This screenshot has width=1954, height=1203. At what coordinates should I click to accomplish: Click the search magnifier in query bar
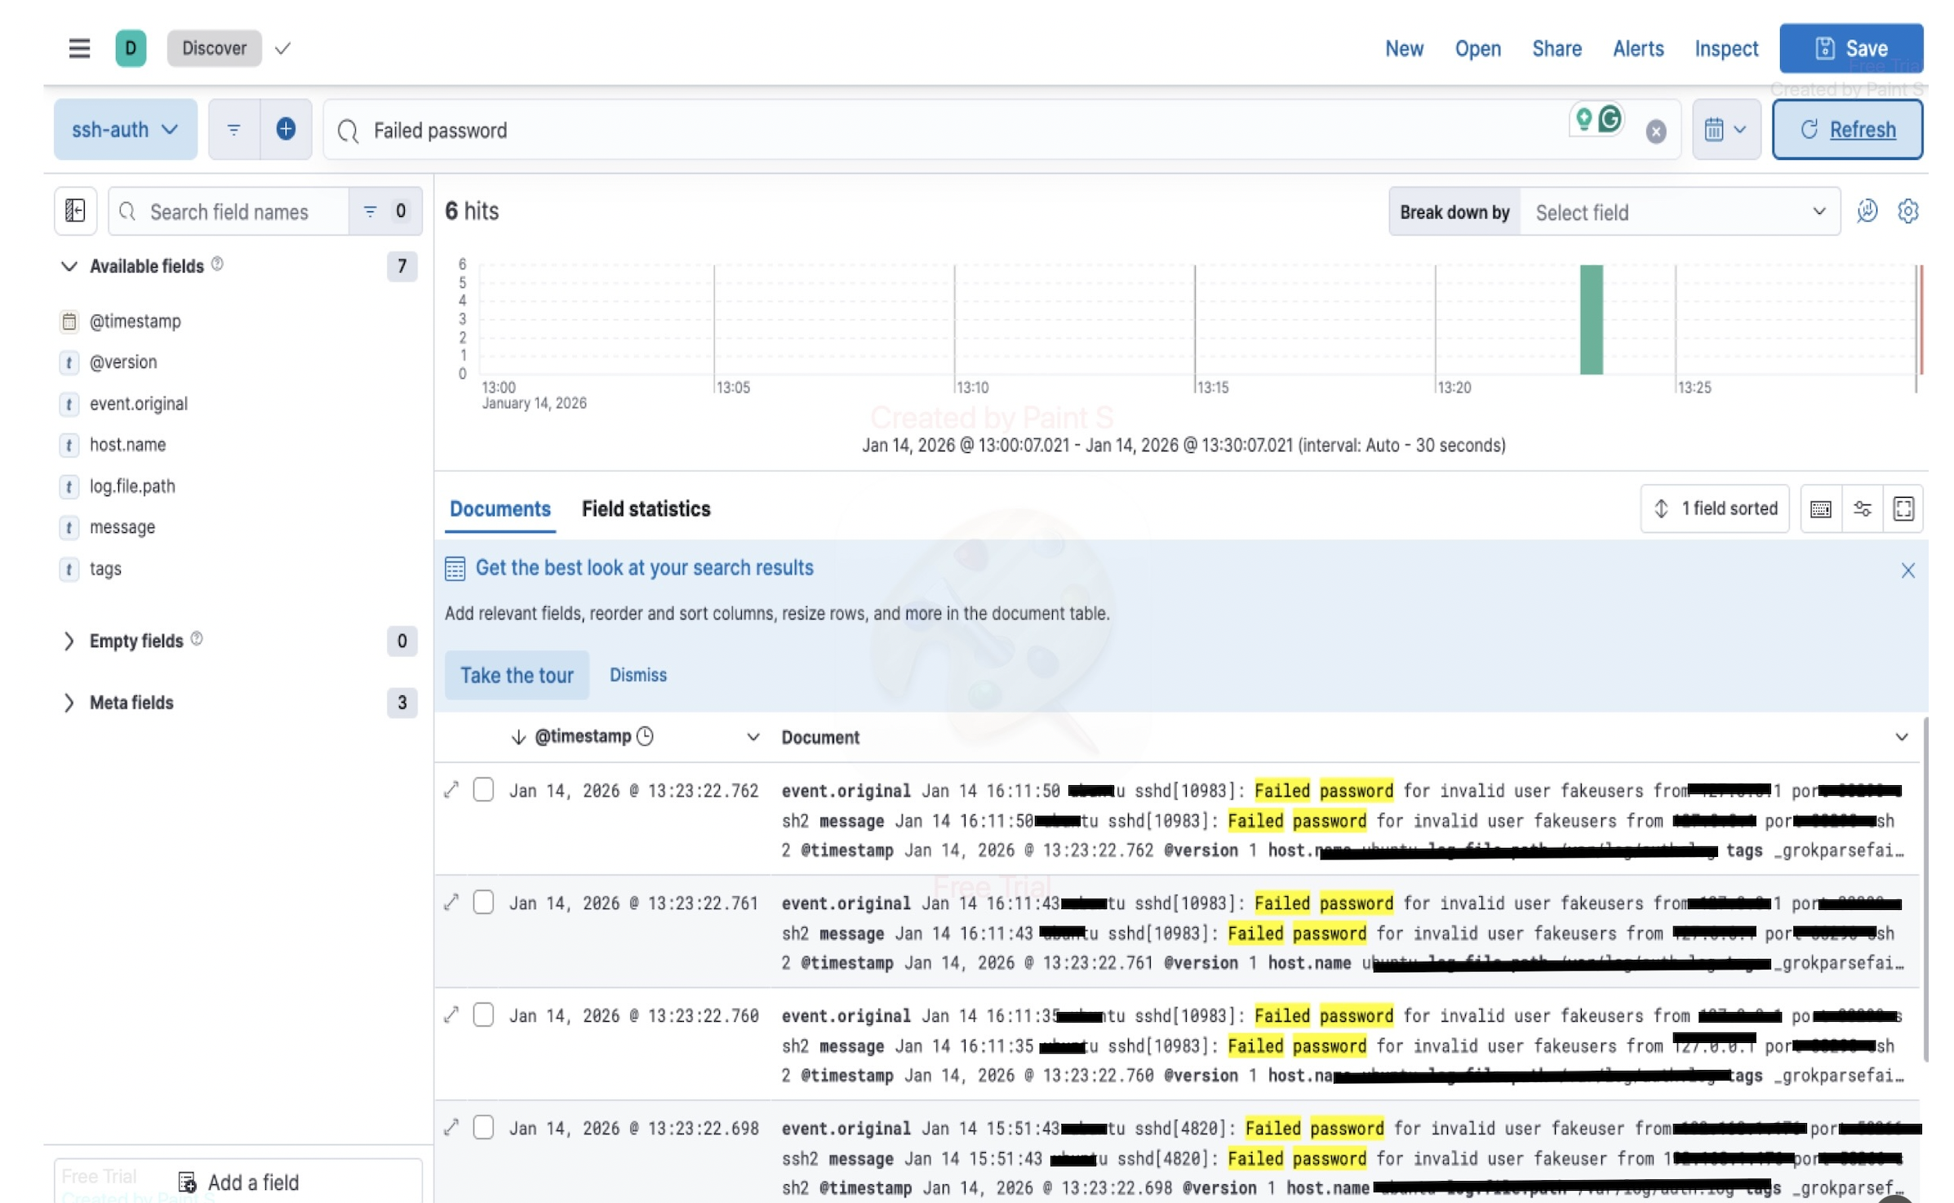click(x=349, y=131)
